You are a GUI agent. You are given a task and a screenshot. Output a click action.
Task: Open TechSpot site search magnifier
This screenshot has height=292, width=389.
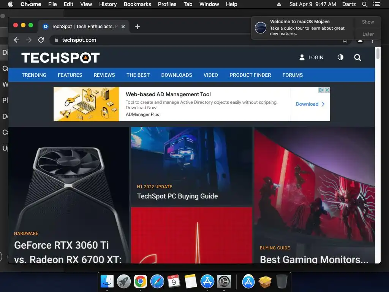pyautogui.click(x=357, y=58)
